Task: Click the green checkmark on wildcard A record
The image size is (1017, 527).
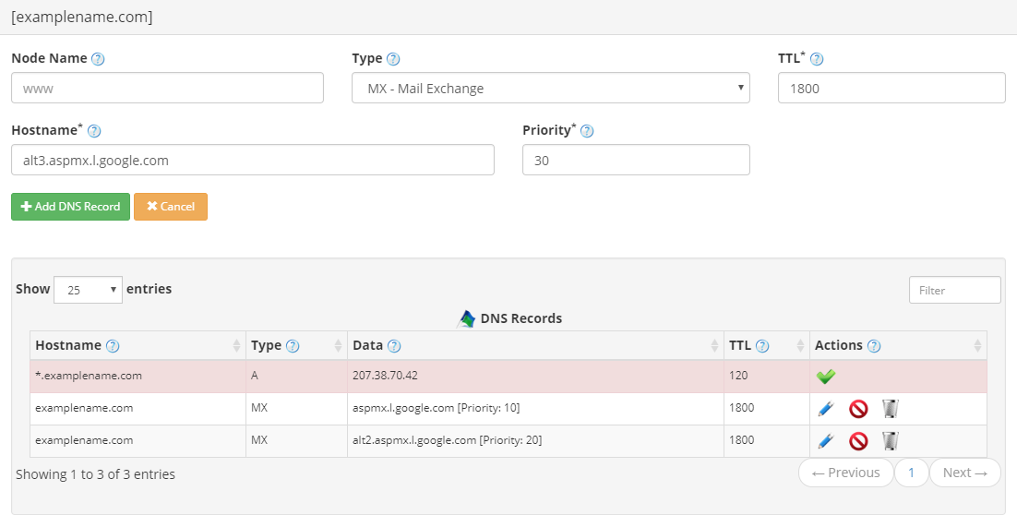Action: click(826, 377)
